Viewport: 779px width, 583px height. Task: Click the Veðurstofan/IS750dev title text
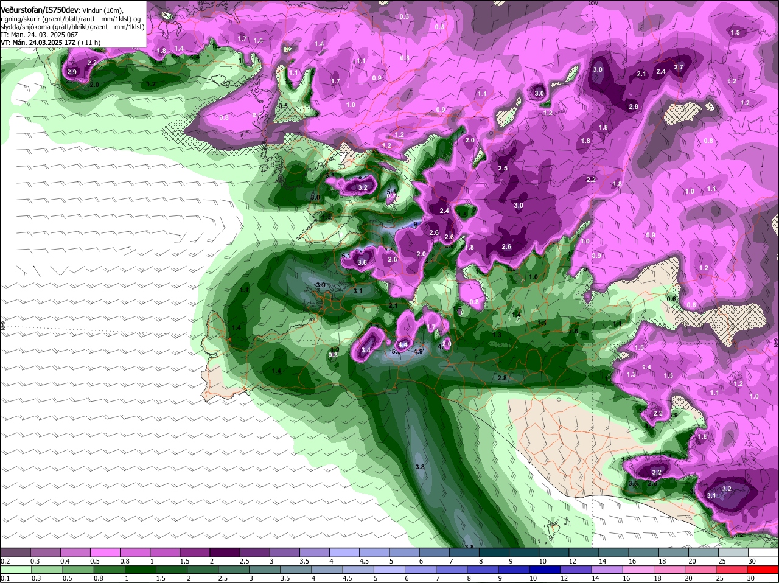click(40, 10)
